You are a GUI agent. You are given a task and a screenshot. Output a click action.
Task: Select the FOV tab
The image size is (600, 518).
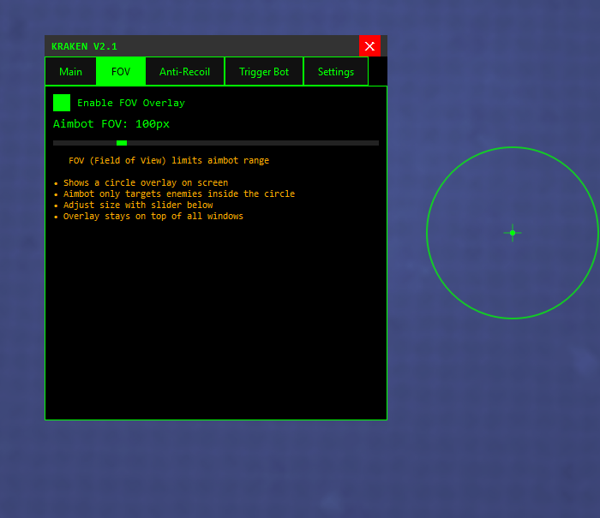[x=121, y=72]
